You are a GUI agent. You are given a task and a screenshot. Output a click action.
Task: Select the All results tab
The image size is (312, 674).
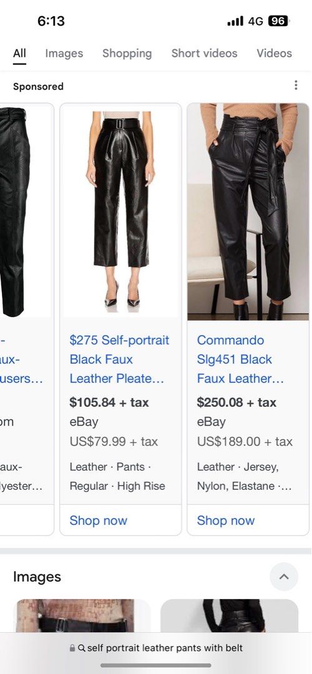click(19, 53)
